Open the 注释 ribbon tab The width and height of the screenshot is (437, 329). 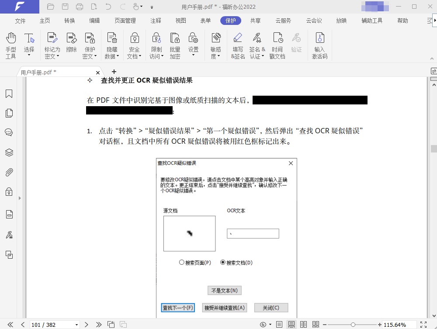[x=156, y=21]
